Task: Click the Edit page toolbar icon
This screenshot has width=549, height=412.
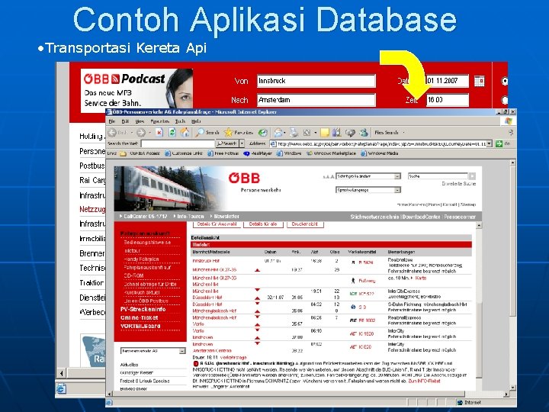Action: click(307, 133)
